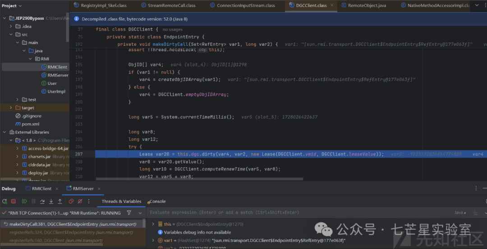Screen dimensions: 487x249
Task: Click the stack icon beside 'this' variable
Action: point(160,224)
